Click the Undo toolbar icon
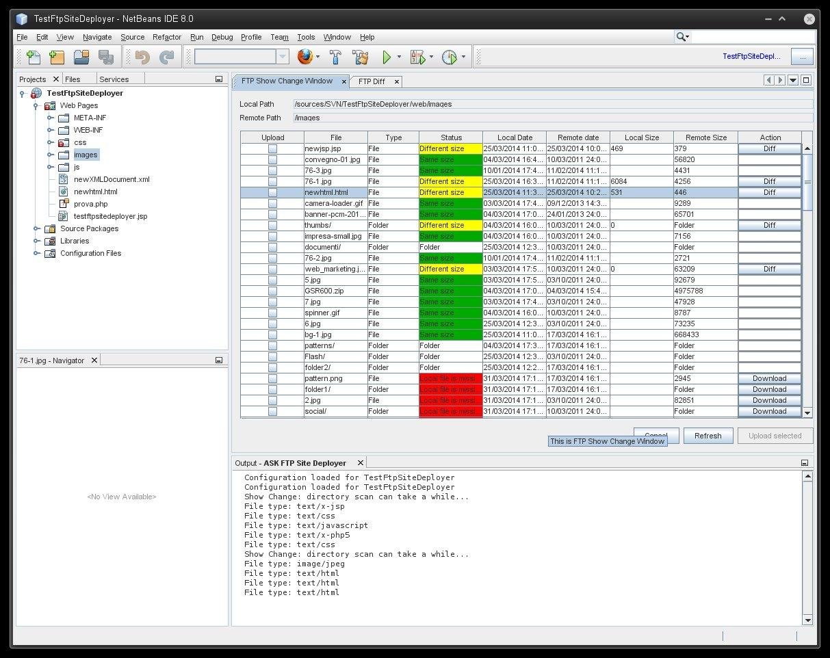This screenshot has height=658, width=830. click(142, 57)
